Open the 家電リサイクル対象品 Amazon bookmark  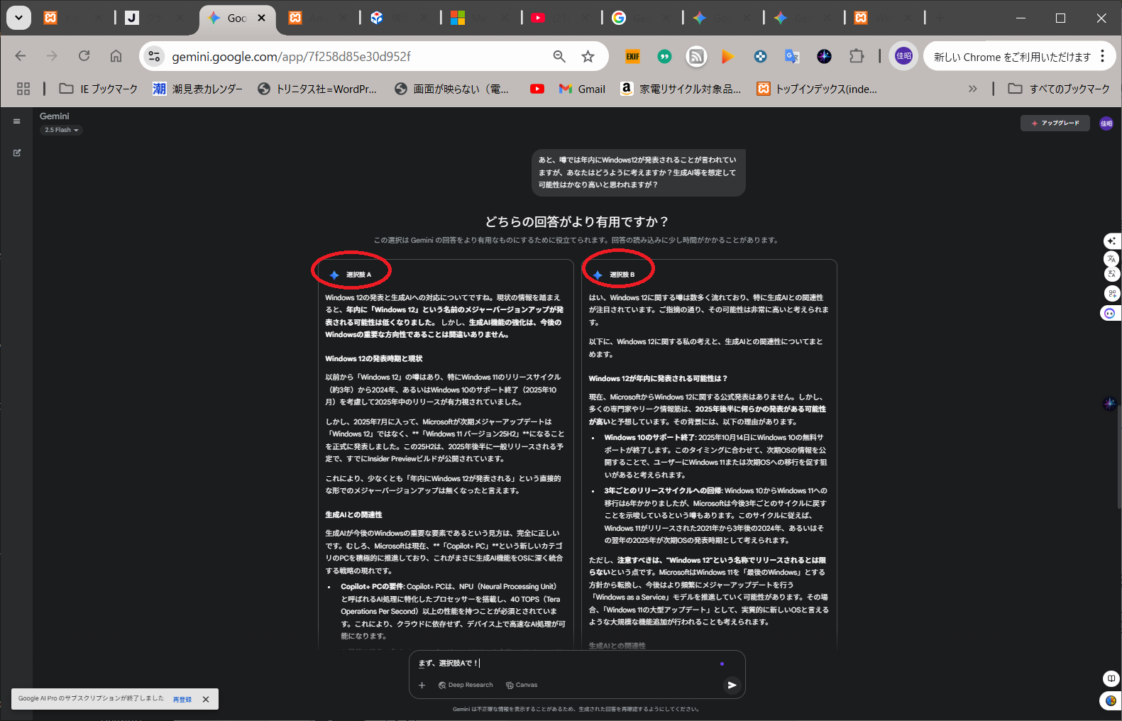tap(681, 89)
